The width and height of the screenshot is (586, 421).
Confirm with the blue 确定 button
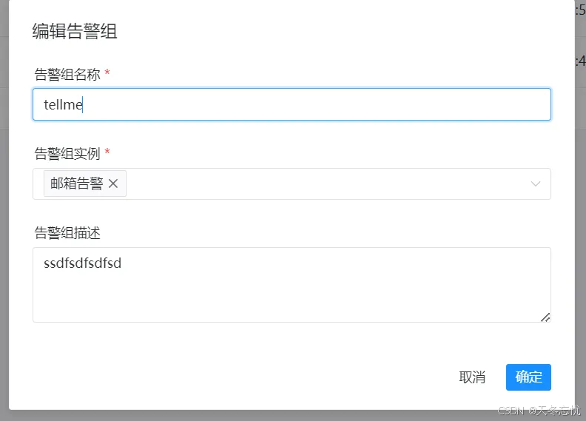pyautogui.click(x=528, y=377)
